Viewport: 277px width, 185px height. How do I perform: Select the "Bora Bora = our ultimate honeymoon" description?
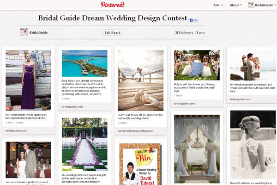(x=84, y=87)
